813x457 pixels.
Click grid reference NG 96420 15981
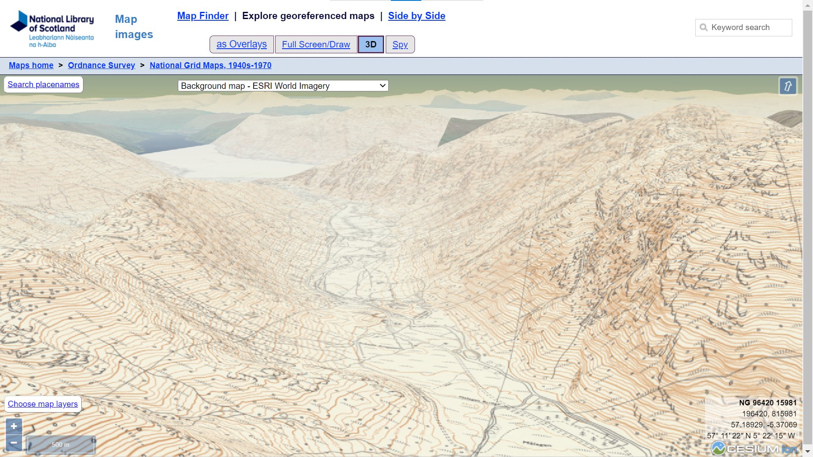(x=768, y=403)
